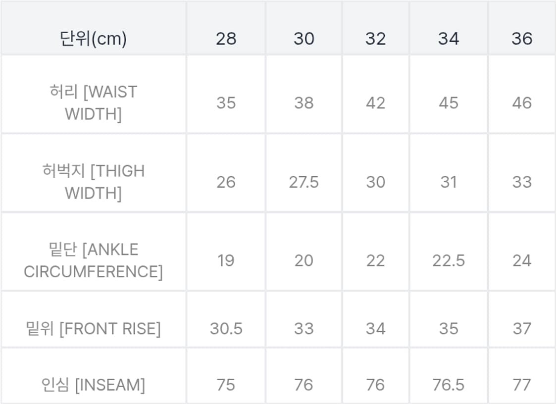This screenshot has height=404, width=557.
Task: Select front rise value for size 36
Action: pyautogui.click(x=522, y=329)
